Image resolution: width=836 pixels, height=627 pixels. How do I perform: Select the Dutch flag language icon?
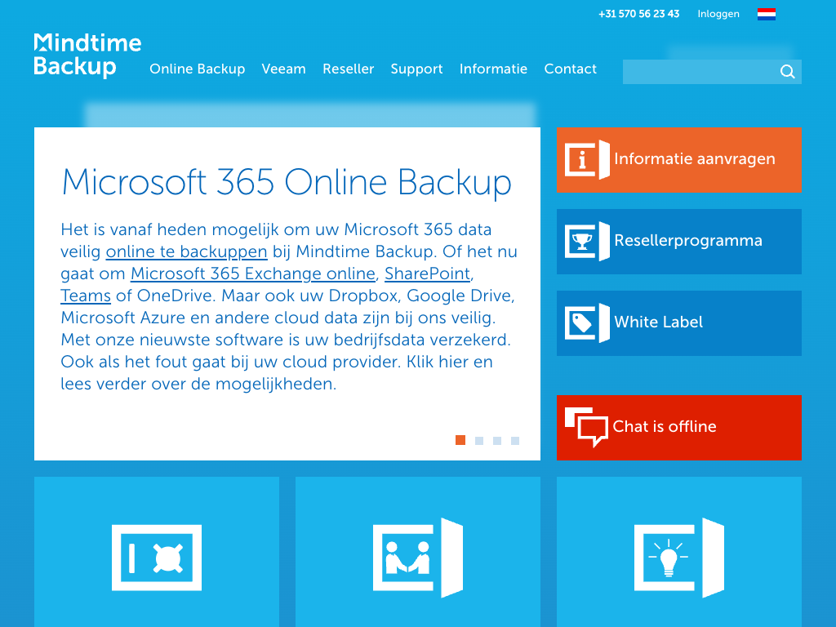(766, 14)
